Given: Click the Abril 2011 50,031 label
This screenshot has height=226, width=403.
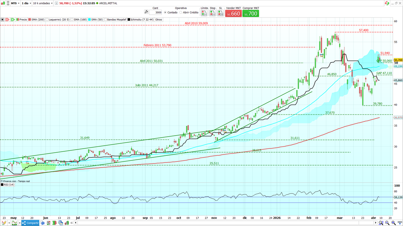Looking at the screenshot, I should coord(151,61).
